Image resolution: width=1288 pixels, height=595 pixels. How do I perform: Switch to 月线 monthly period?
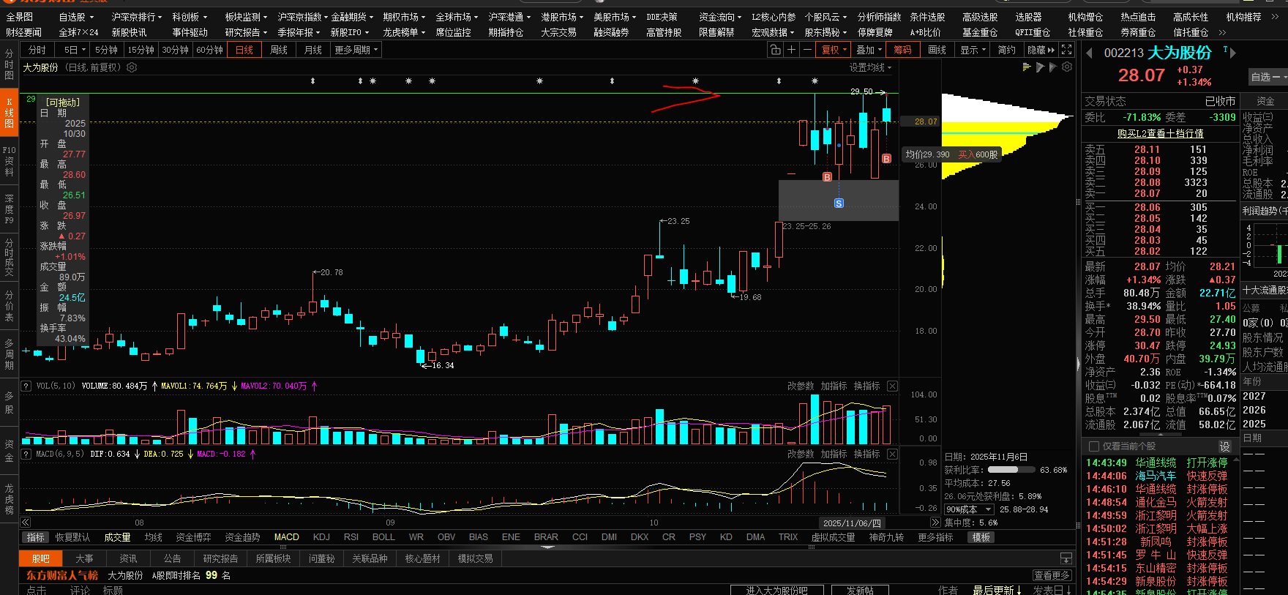click(313, 50)
